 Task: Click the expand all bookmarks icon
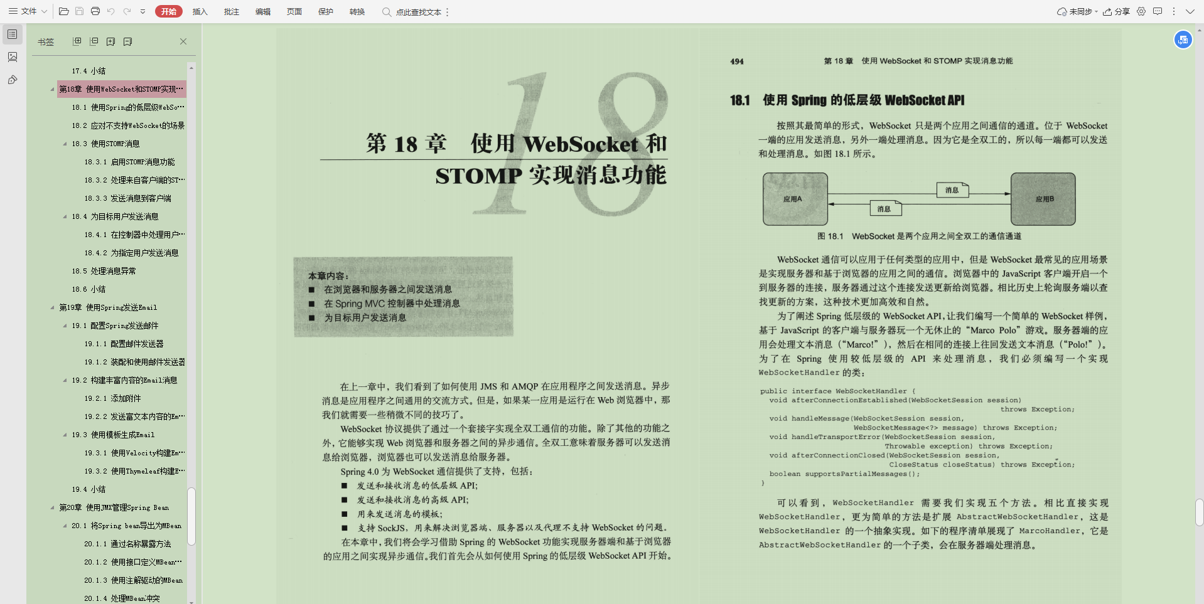[x=77, y=41]
